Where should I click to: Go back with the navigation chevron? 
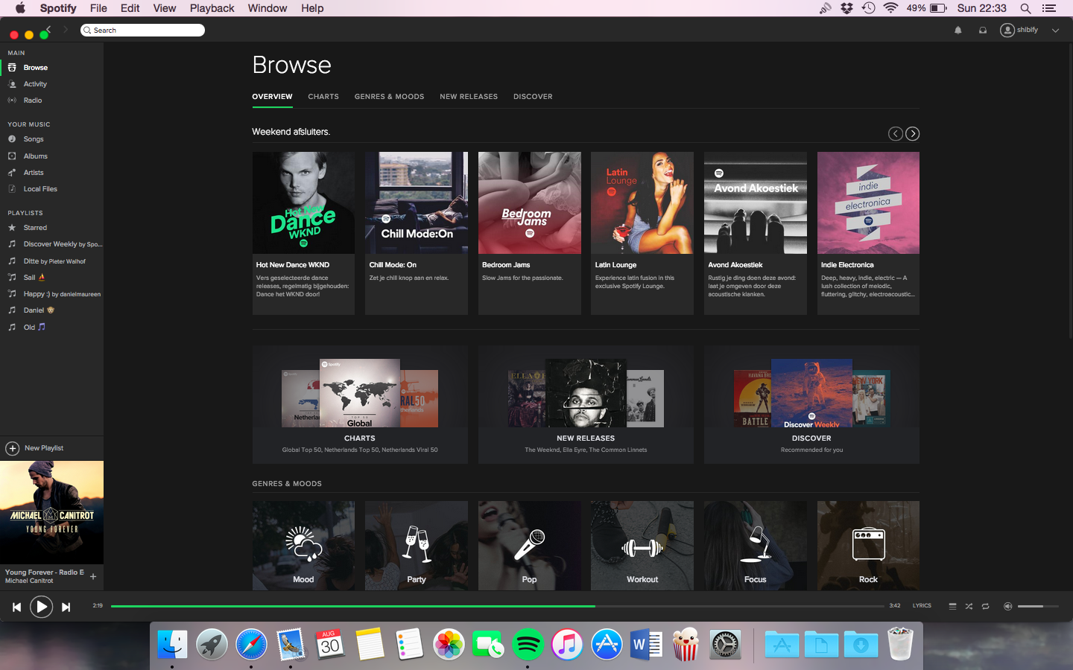click(x=48, y=30)
